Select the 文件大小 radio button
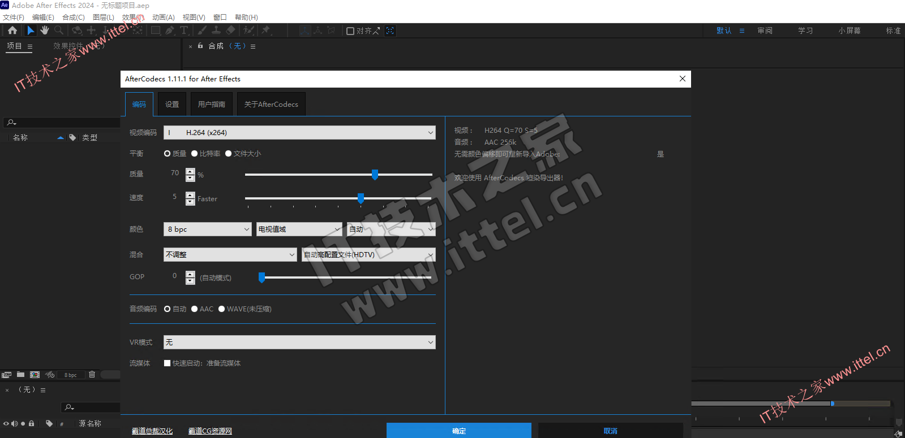The height and width of the screenshot is (438, 905). tap(228, 154)
